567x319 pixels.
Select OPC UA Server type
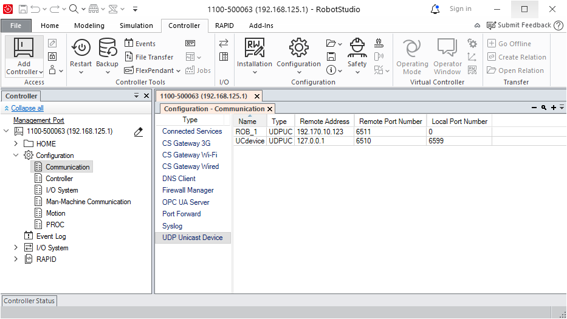186,202
